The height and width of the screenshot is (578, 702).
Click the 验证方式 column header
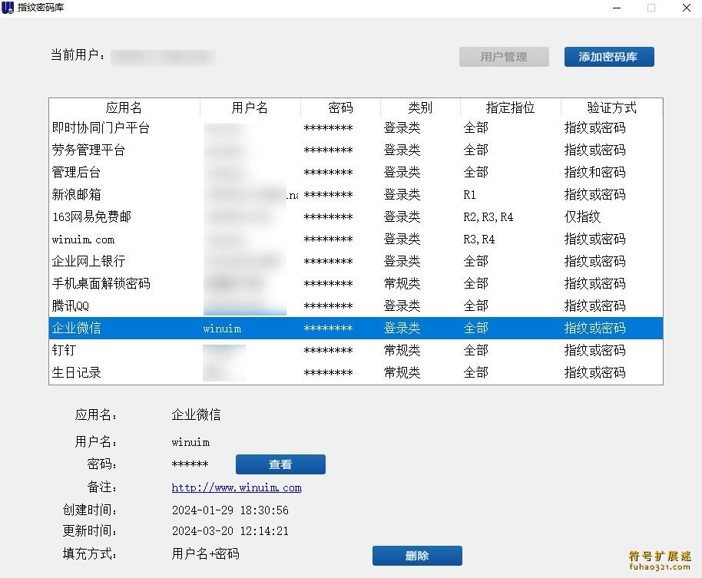pyautogui.click(x=611, y=108)
